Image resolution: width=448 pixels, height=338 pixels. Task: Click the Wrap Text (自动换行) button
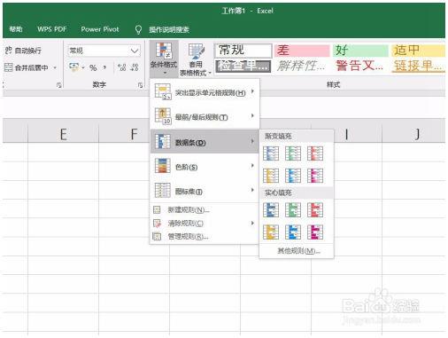point(23,51)
